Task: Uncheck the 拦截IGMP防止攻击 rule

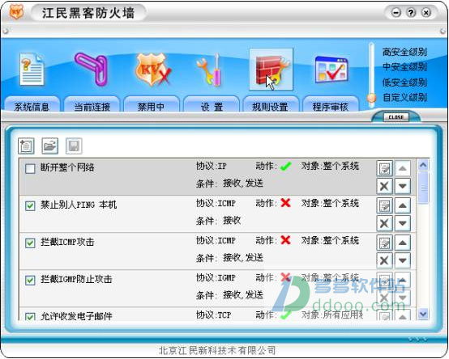Action: click(x=30, y=281)
